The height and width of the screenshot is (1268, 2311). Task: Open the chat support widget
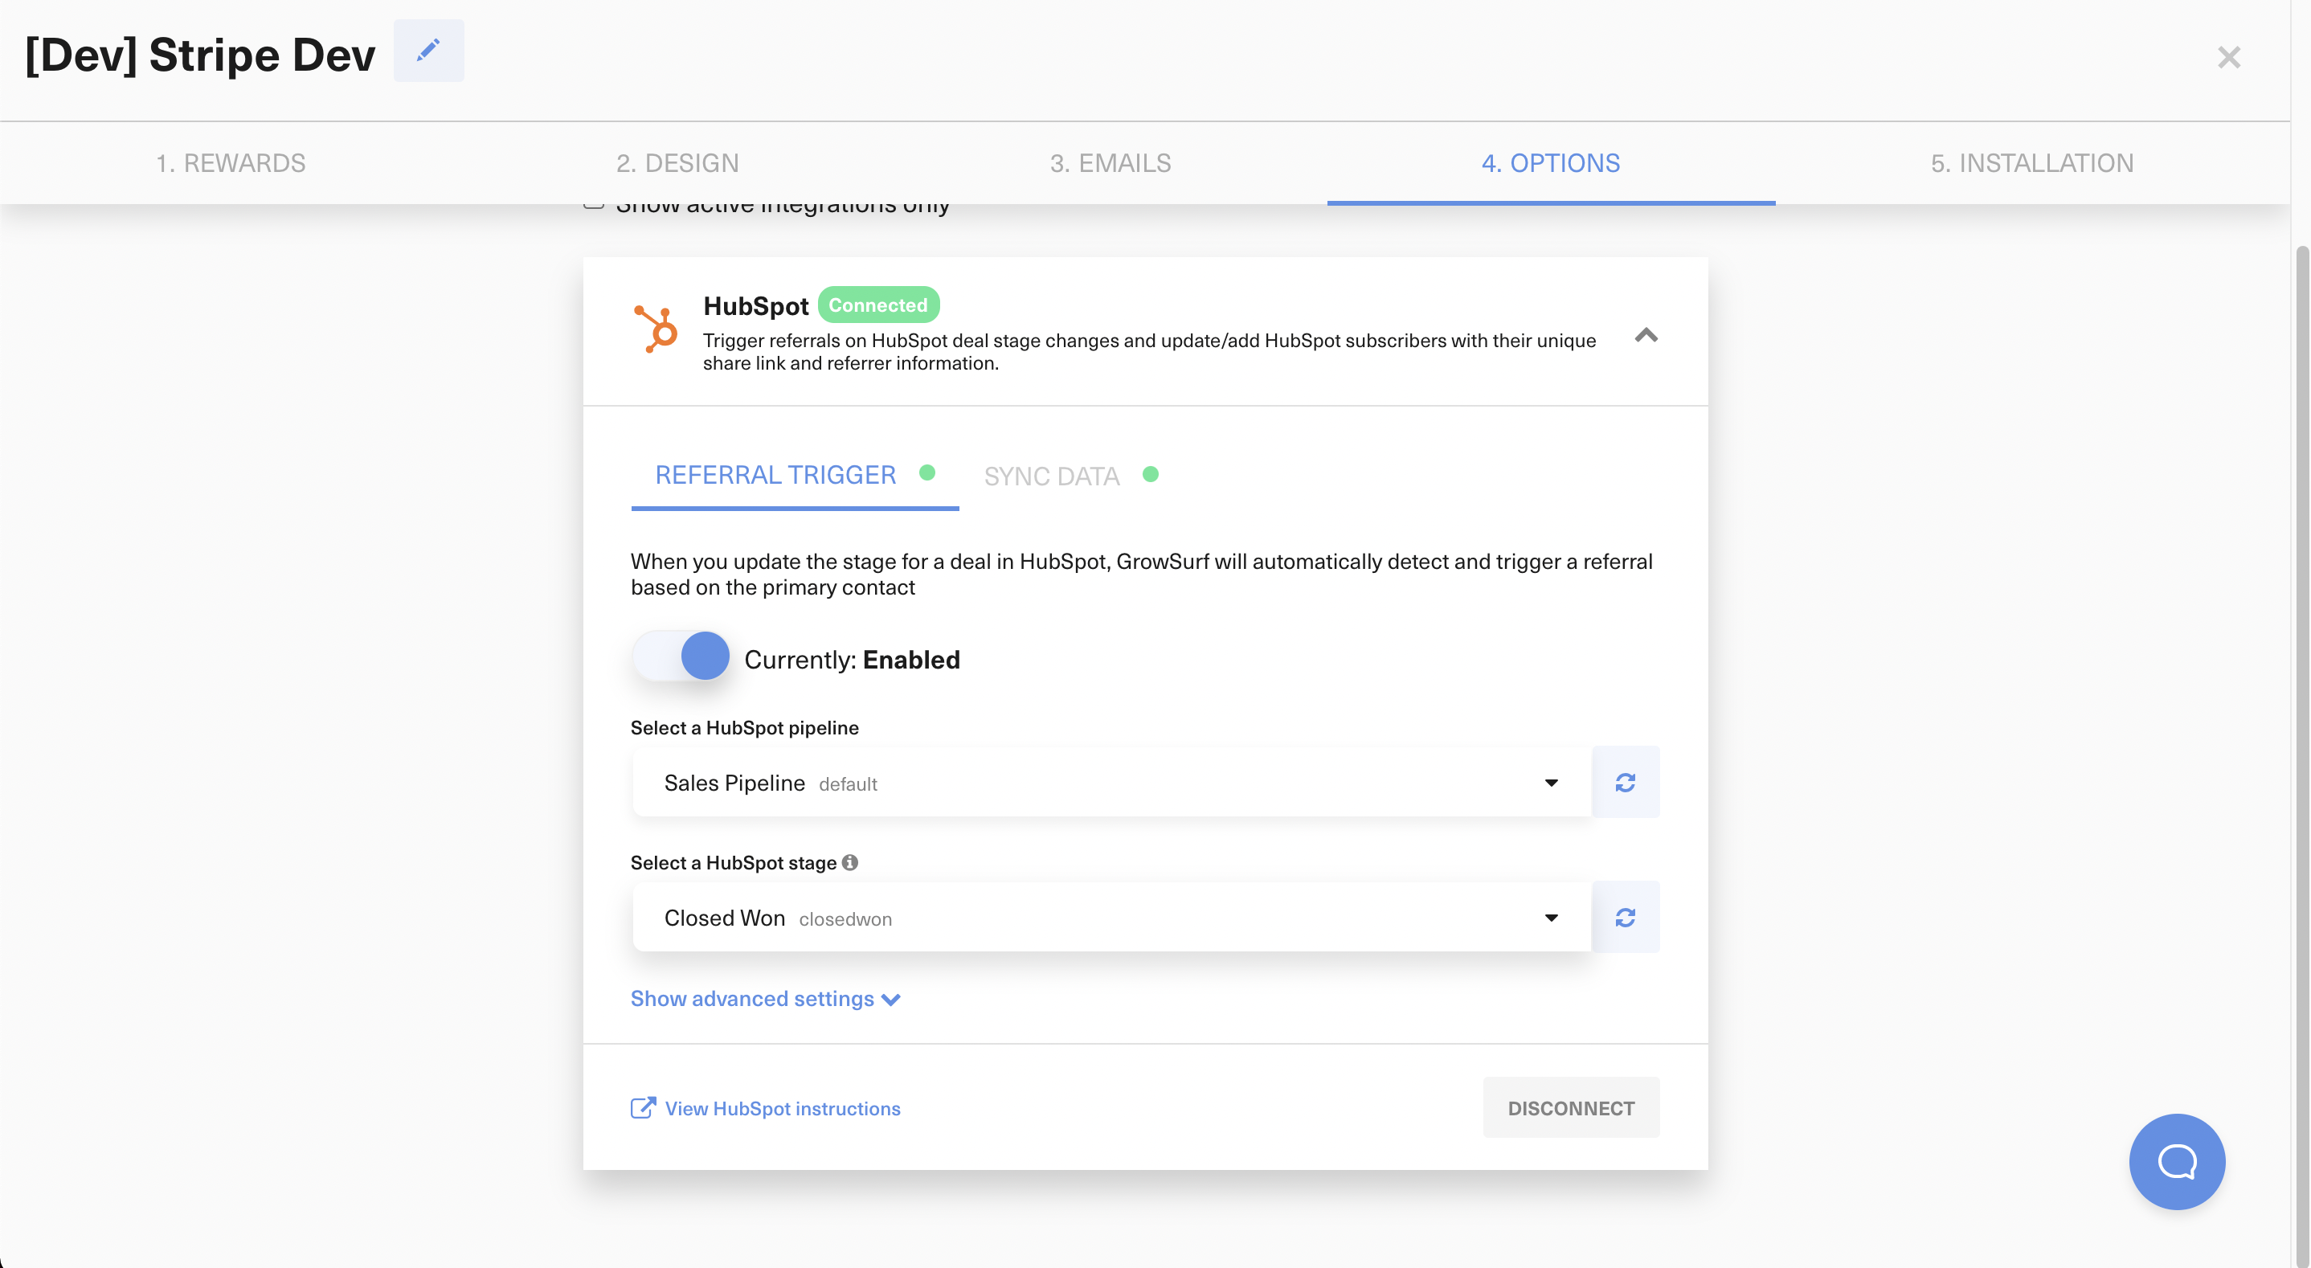coord(2177,1162)
